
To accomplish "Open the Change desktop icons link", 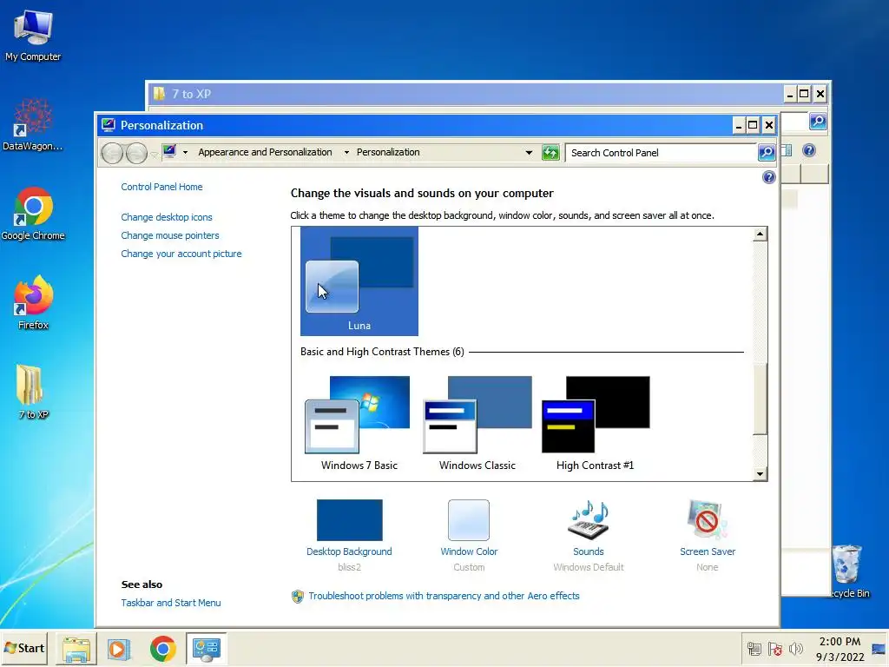I will coord(166,217).
